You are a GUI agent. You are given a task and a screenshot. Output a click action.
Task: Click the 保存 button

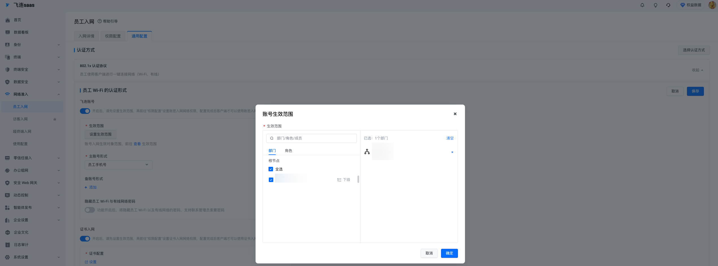(695, 91)
